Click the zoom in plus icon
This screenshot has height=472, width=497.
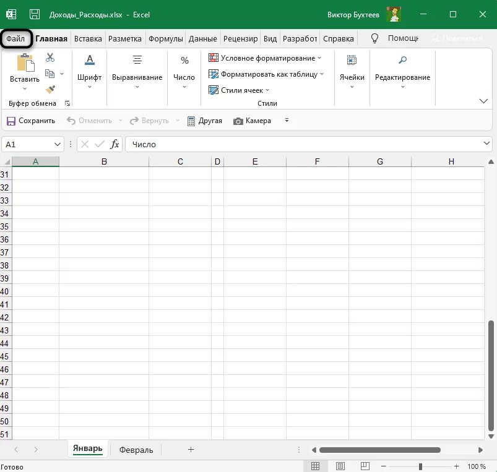coord(456,466)
